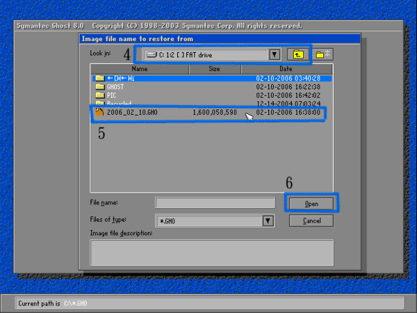This screenshot has width=417, height=313.
Task: Click the 2006_02_10.GHO image file icon
Action: tap(99, 112)
